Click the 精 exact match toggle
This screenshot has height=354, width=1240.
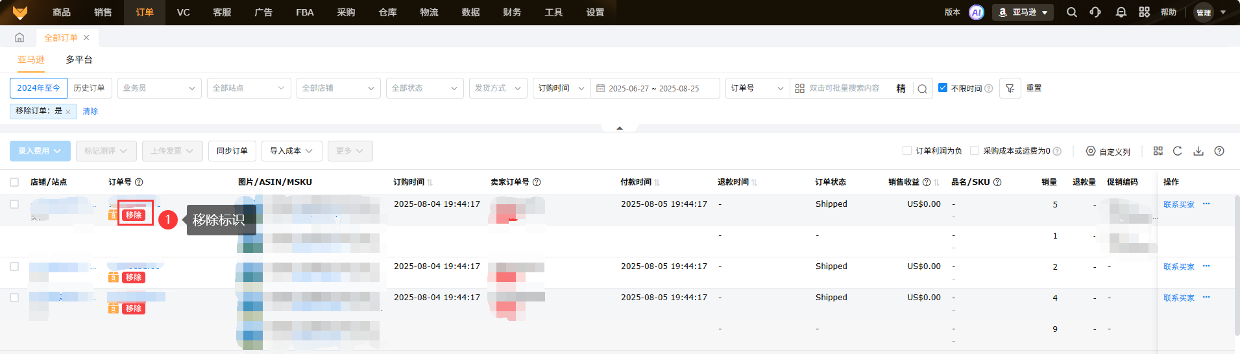[901, 88]
